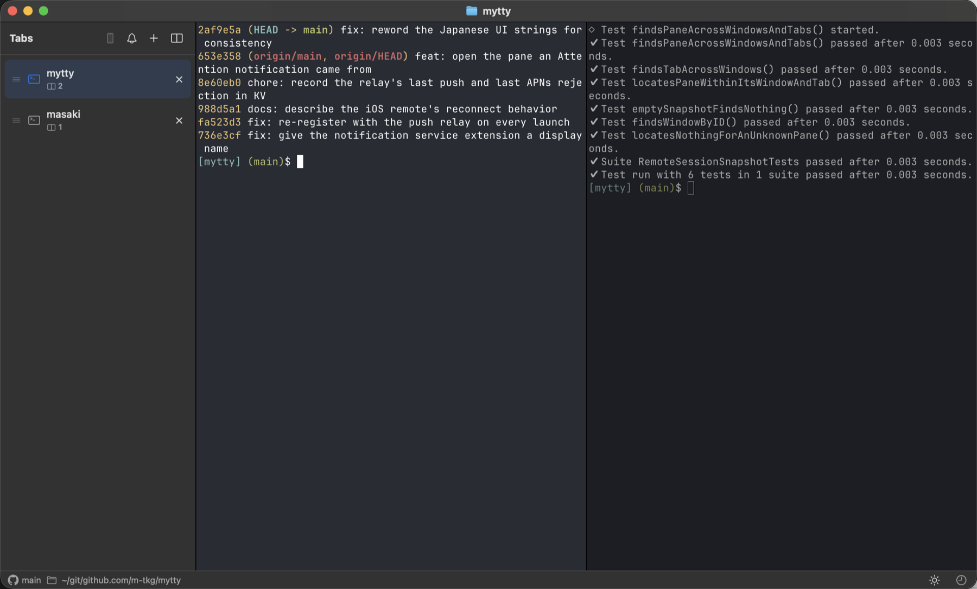Image resolution: width=977 pixels, height=589 pixels.
Task: Click the Test run with 6 tests line
Action: coord(781,175)
